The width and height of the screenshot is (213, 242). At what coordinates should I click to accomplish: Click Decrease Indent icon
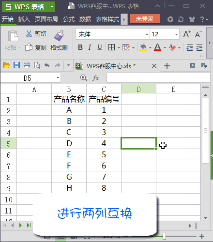[x=189, y=47]
